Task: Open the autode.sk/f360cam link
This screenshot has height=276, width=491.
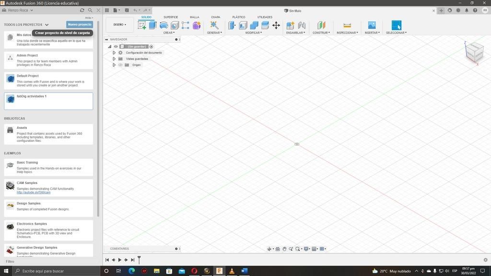Action: (x=34, y=193)
